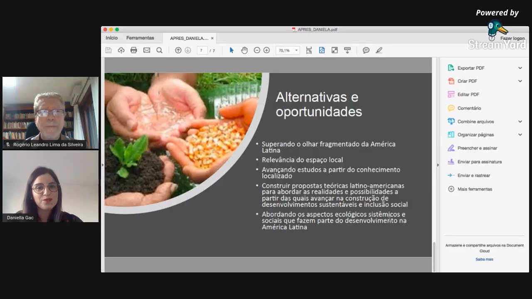Select the APRES_DANIELA document tab
The height and width of the screenshot is (299, 532).
point(189,38)
